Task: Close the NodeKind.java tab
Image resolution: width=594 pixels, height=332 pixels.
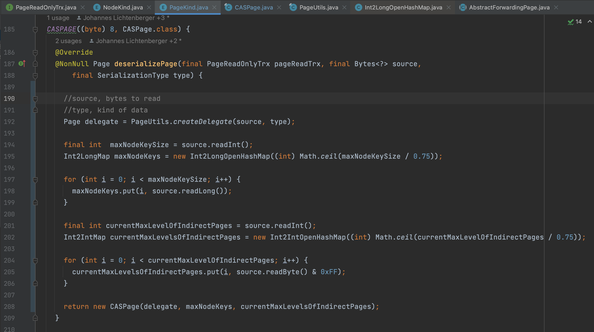Action: click(x=149, y=7)
